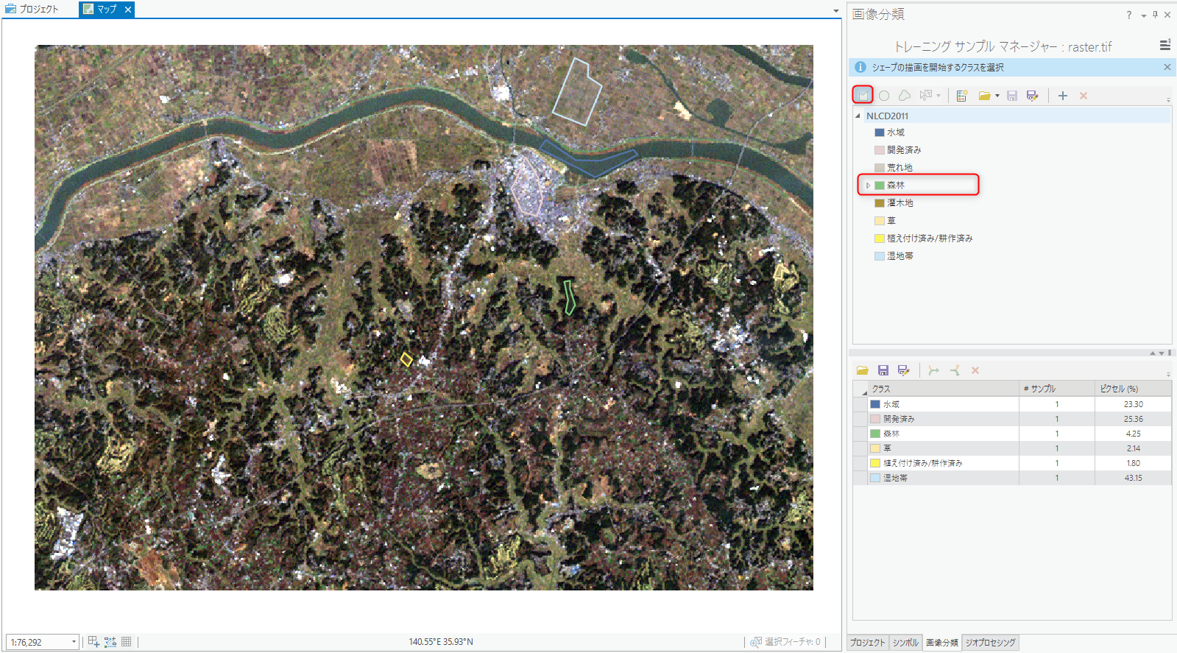This screenshot has height=653, width=1177.
Task: Open the map scale dropdown showing 1:76,292
Action: [x=74, y=642]
